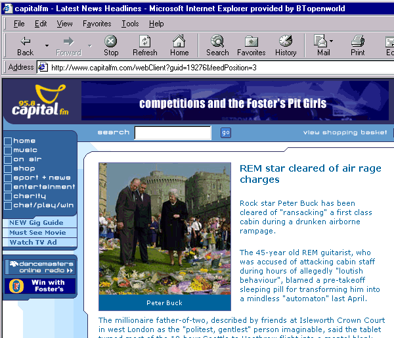Click the text 'The 45-year old REM guitarist, who'
The width and height of the screenshot is (394, 338).
(305, 253)
